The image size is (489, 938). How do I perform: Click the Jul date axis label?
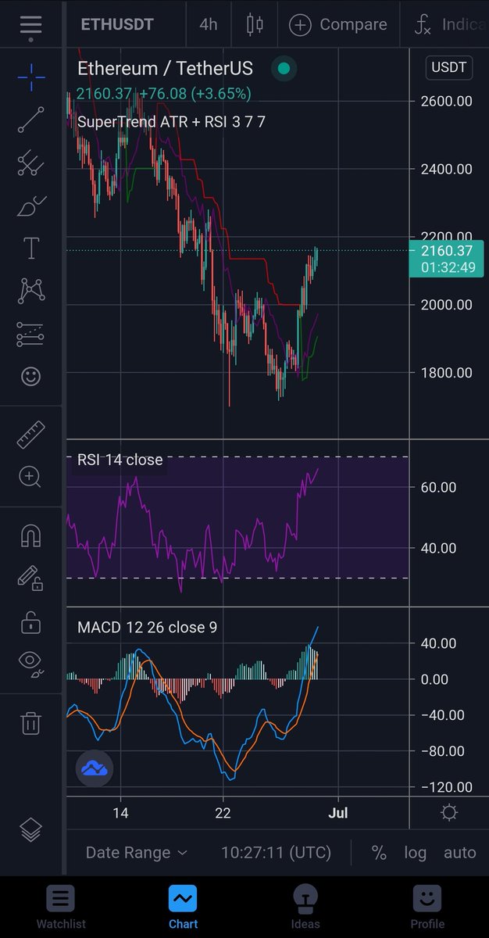[x=338, y=813]
